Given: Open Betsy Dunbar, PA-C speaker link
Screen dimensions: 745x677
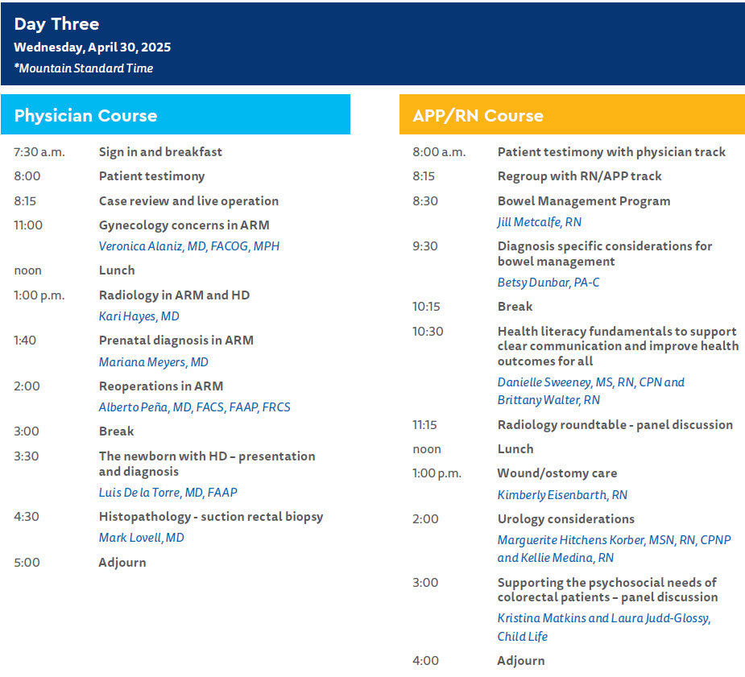Looking at the screenshot, I should (548, 283).
